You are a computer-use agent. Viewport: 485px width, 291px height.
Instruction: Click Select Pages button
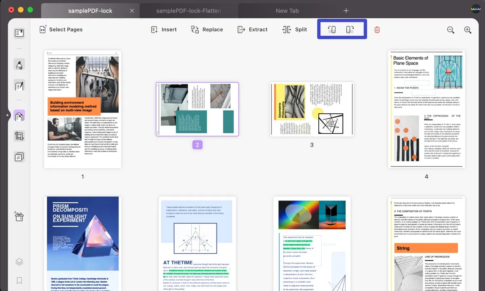(61, 29)
